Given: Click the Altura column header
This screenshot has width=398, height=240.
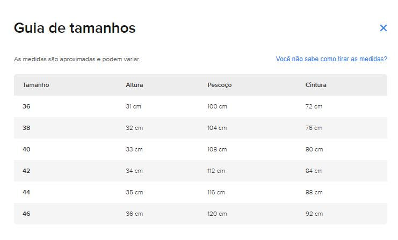Looking at the screenshot, I should 134,85.
